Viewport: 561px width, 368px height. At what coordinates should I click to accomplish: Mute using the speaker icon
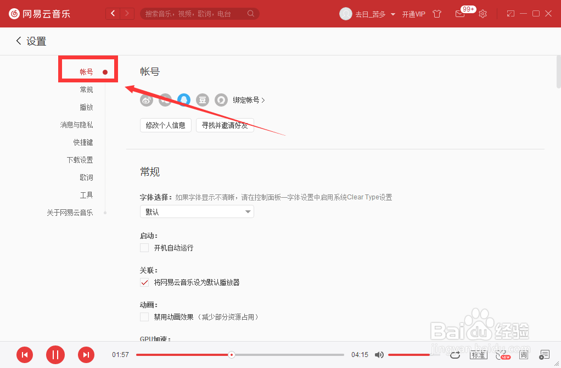(379, 355)
